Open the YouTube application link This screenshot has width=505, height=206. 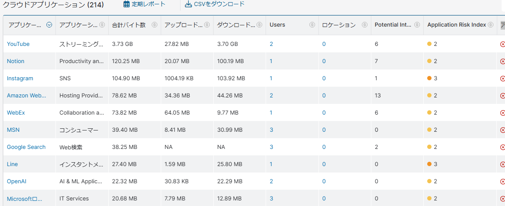tap(18, 44)
